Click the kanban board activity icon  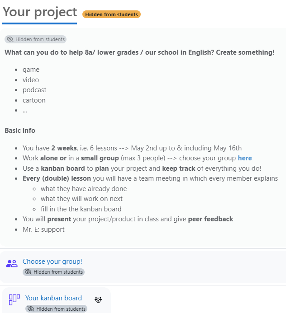(14, 299)
